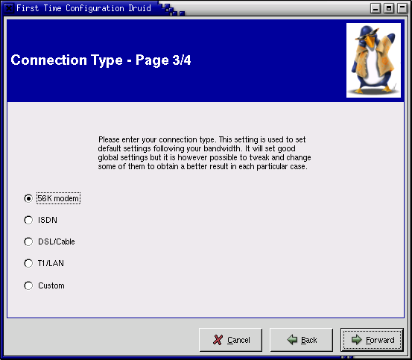Cancel the configuration druid

pos(231,340)
